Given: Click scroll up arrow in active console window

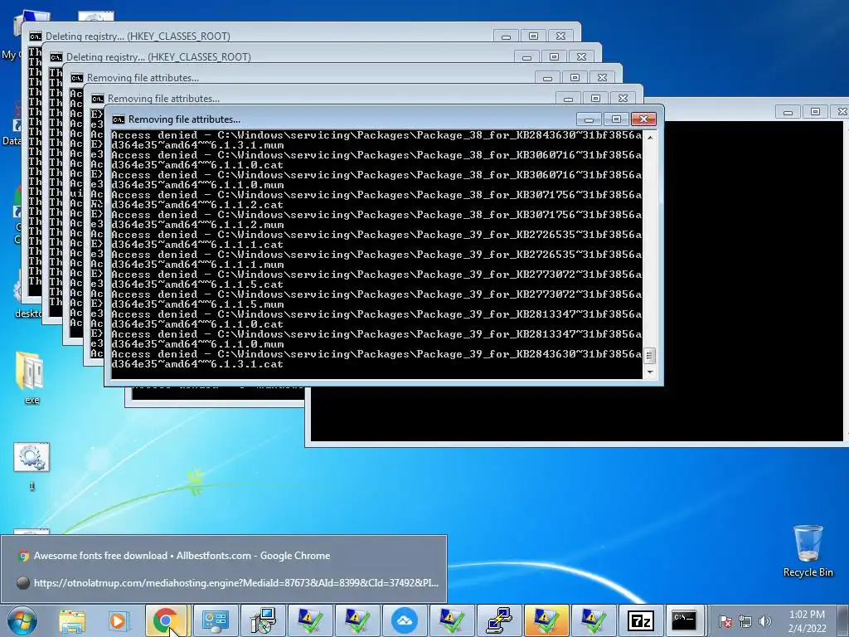Looking at the screenshot, I should coord(650,138).
